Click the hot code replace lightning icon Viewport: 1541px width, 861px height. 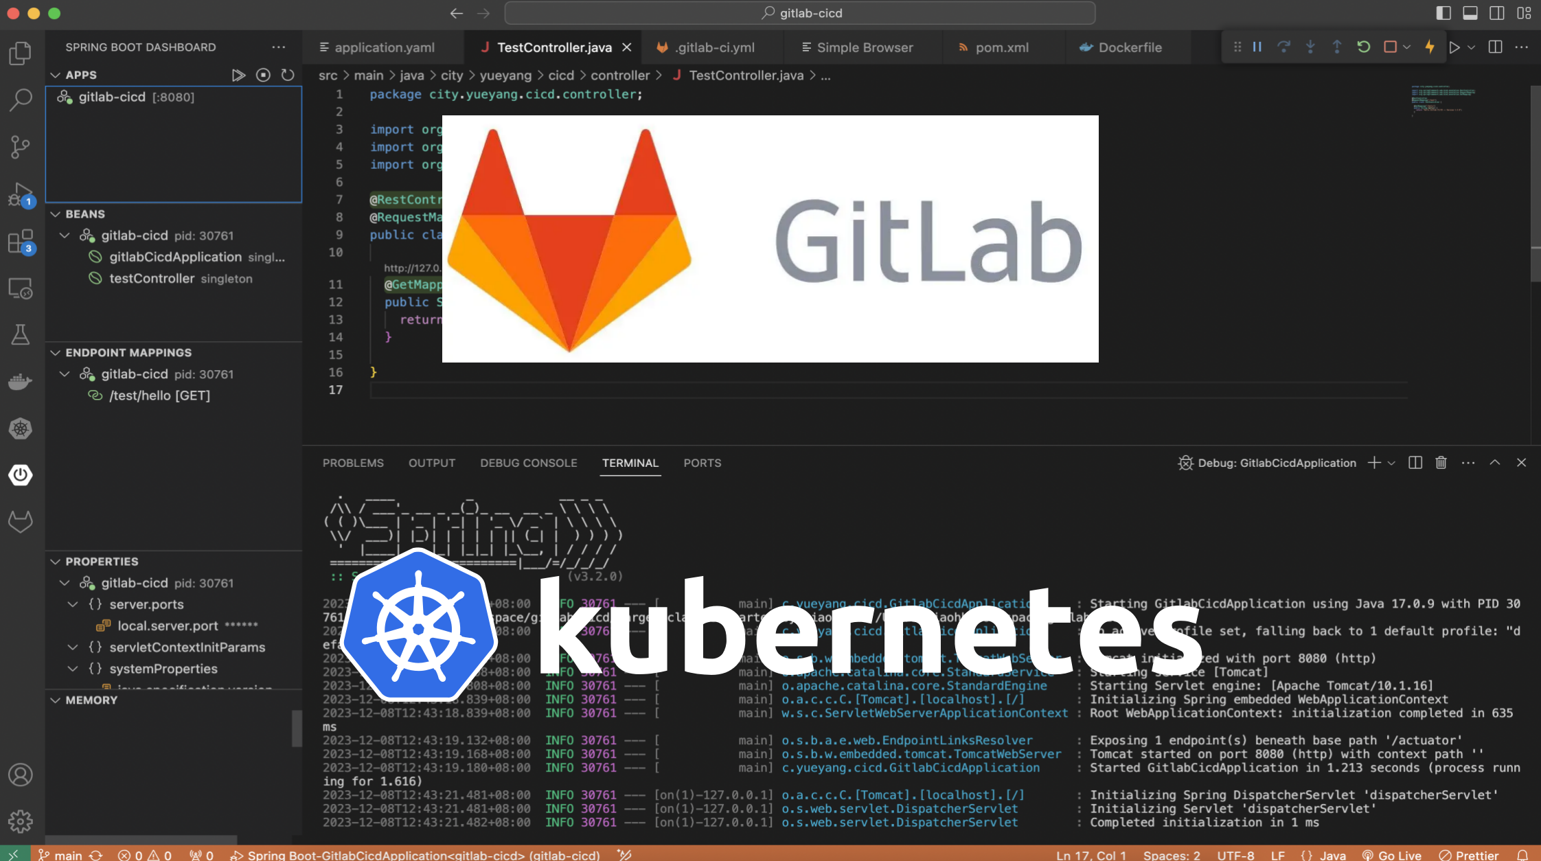click(x=1430, y=47)
